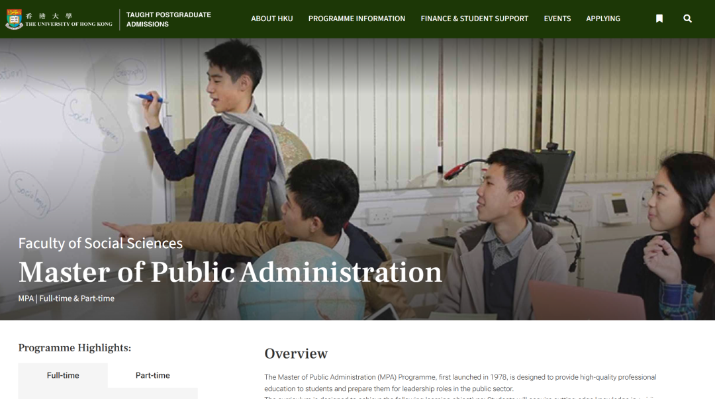Open the About HKU menu
The image size is (715, 399).
click(271, 19)
